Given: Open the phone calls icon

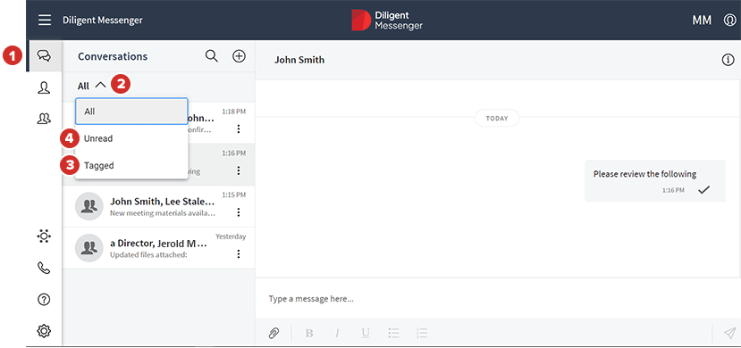Looking at the screenshot, I should (x=44, y=269).
